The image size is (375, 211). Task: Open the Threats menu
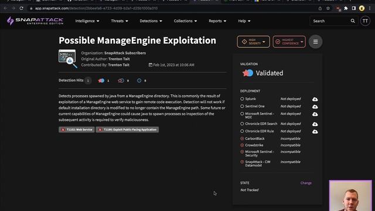(x=120, y=21)
